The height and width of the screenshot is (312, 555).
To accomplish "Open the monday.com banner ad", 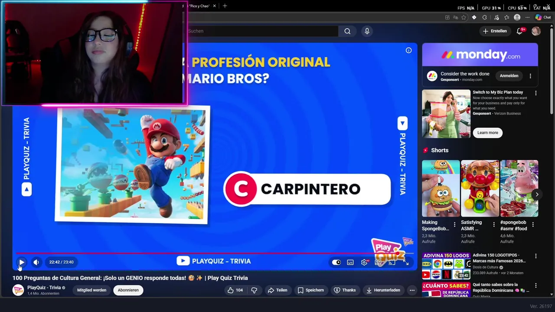I will 480,55.
